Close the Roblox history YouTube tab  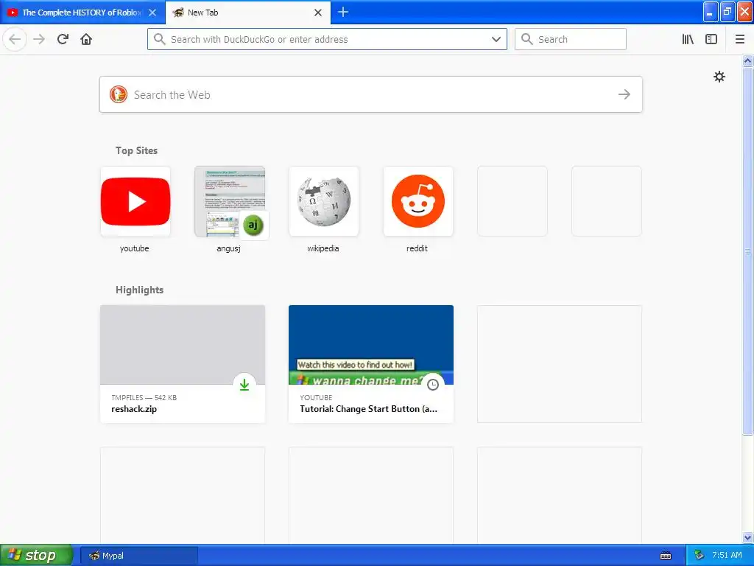point(152,13)
